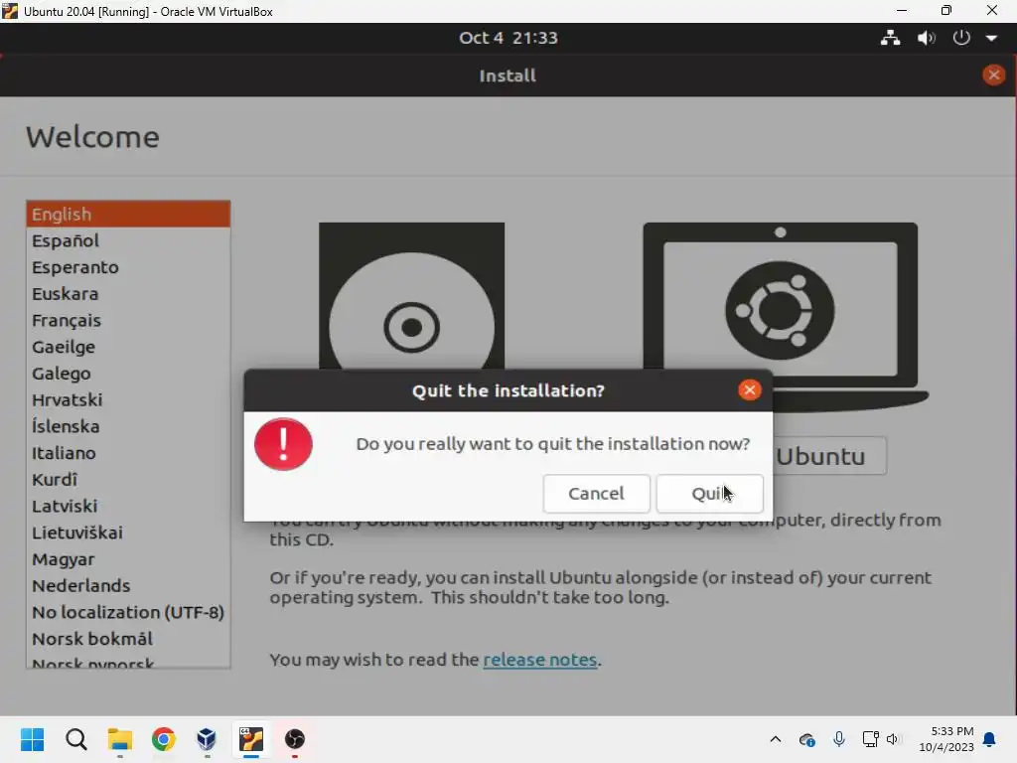Click Cancel in the quit dialog
Image resolution: width=1017 pixels, height=763 pixels.
[x=596, y=494]
